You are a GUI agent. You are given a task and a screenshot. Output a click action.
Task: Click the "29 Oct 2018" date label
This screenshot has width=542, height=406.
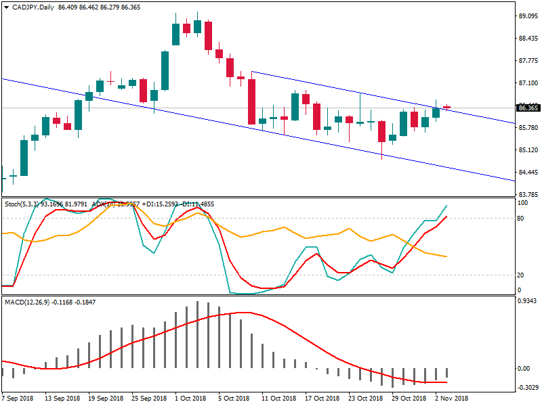point(409,399)
